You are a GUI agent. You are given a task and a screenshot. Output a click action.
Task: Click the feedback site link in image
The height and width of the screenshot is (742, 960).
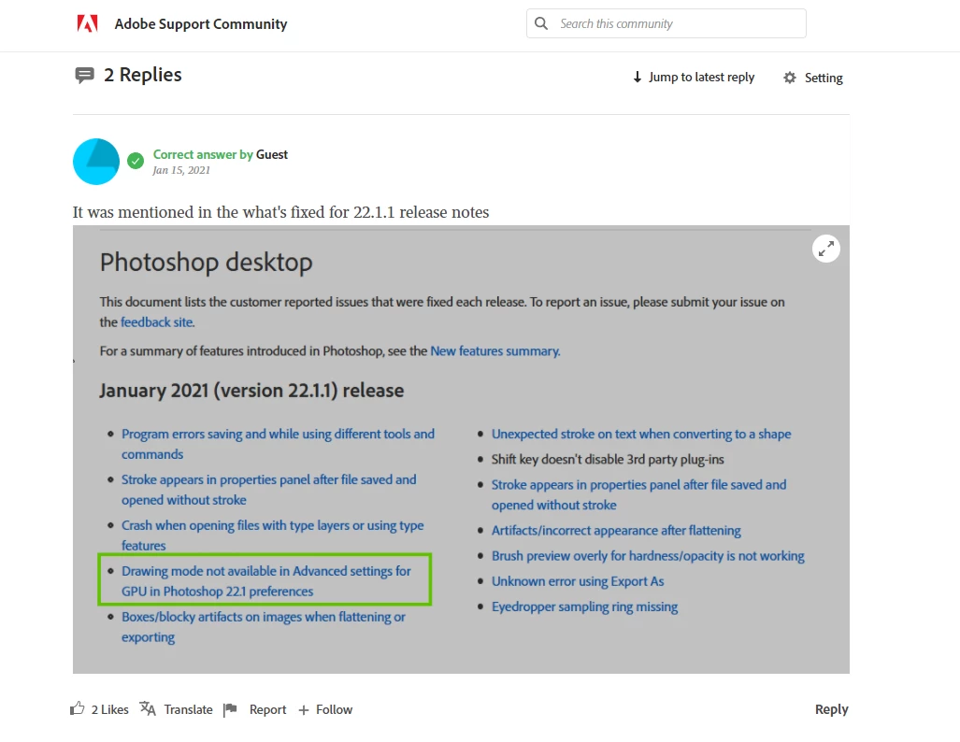(157, 322)
